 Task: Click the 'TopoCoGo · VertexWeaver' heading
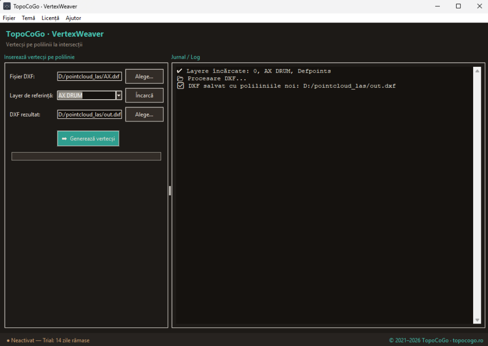click(55, 34)
